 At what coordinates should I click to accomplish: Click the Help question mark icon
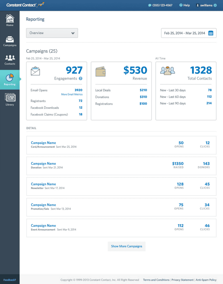pos(181,5)
